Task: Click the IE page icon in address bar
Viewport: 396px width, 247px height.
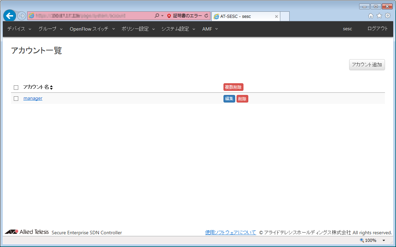Action: tap(31, 15)
